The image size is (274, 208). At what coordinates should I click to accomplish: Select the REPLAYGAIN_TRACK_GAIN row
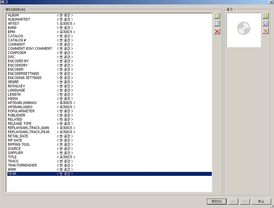click(110, 128)
